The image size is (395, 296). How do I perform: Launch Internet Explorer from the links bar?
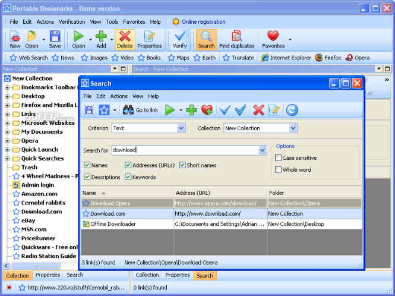point(286,58)
